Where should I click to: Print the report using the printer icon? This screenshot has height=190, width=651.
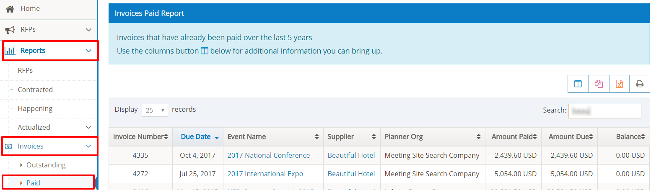pos(640,84)
